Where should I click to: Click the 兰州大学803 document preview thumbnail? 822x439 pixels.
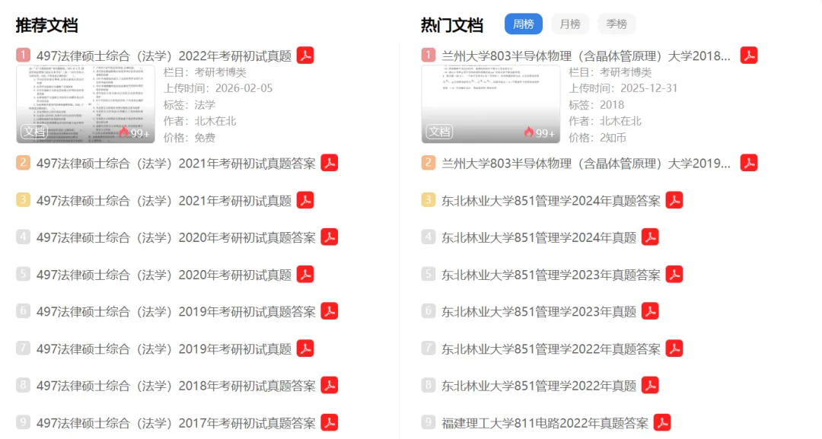tap(491, 103)
